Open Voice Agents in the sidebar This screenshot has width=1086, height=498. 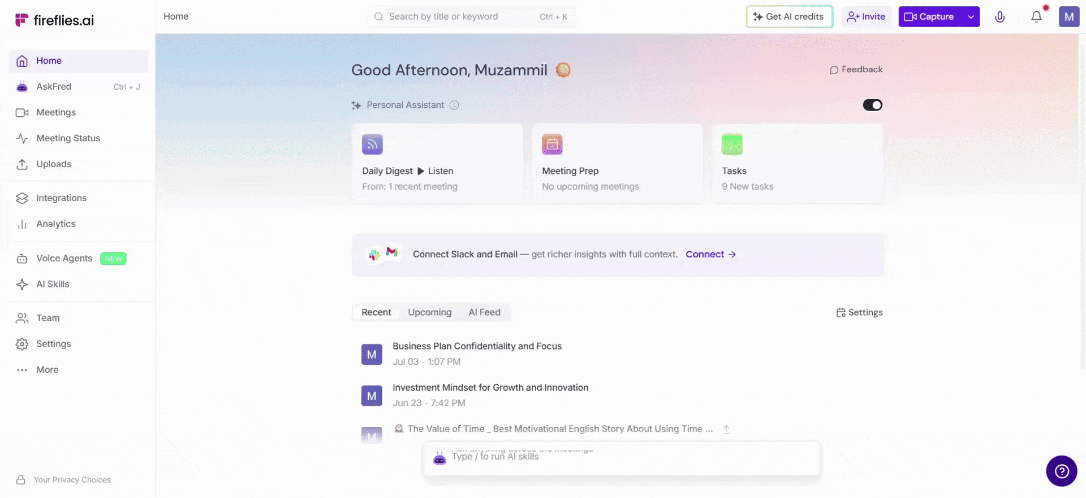(x=79, y=259)
